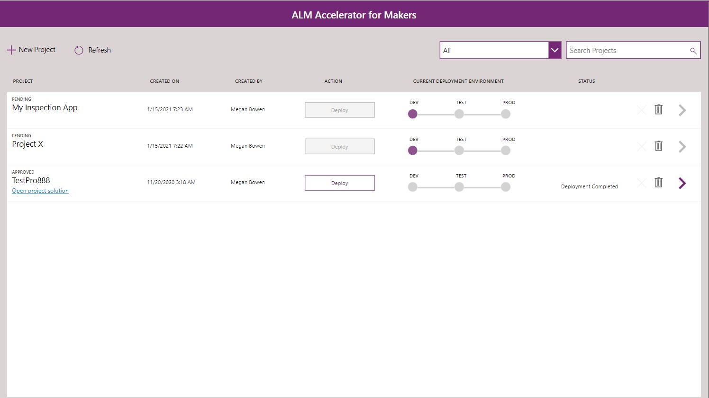This screenshot has width=709, height=398.
Task: Click the STATUS column header
Action: (x=586, y=81)
